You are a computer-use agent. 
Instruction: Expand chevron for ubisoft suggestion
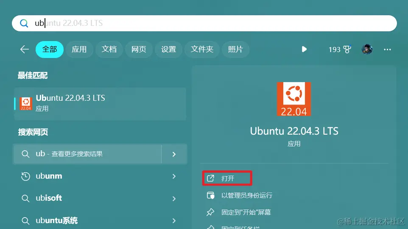[x=174, y=199]
